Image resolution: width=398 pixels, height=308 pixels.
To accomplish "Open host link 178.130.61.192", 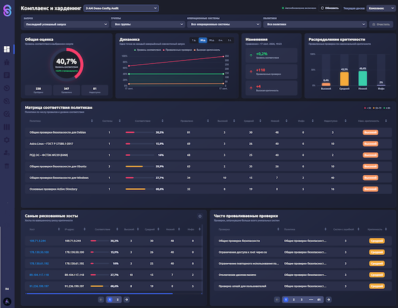I will (x=39, y=263).
